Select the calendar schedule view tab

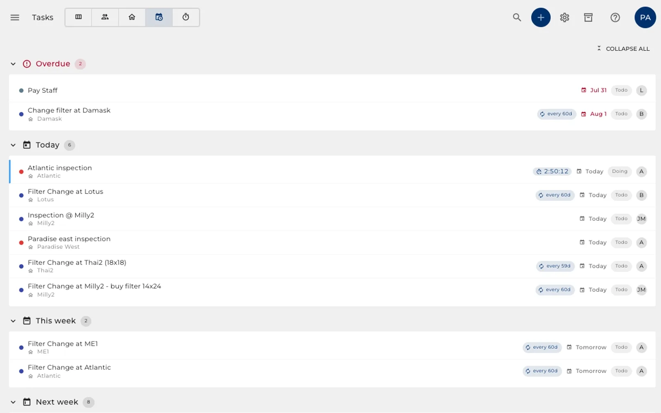pyautogui.click(x=159, y=17)
